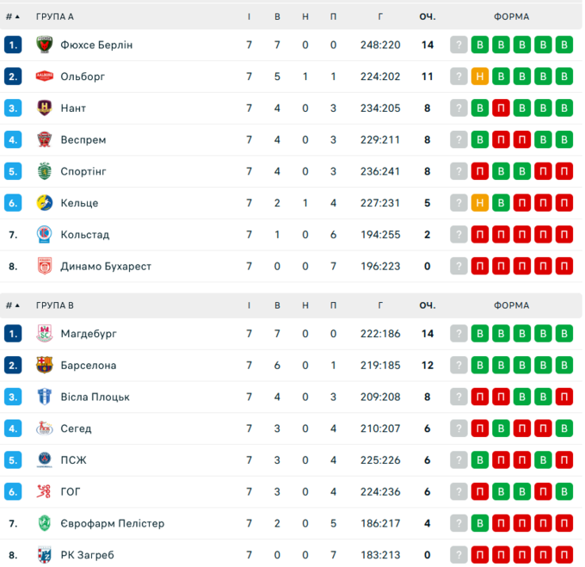Click the Magdeburg team logo
This screenshot has height=567, width=585.
[45, 334]
